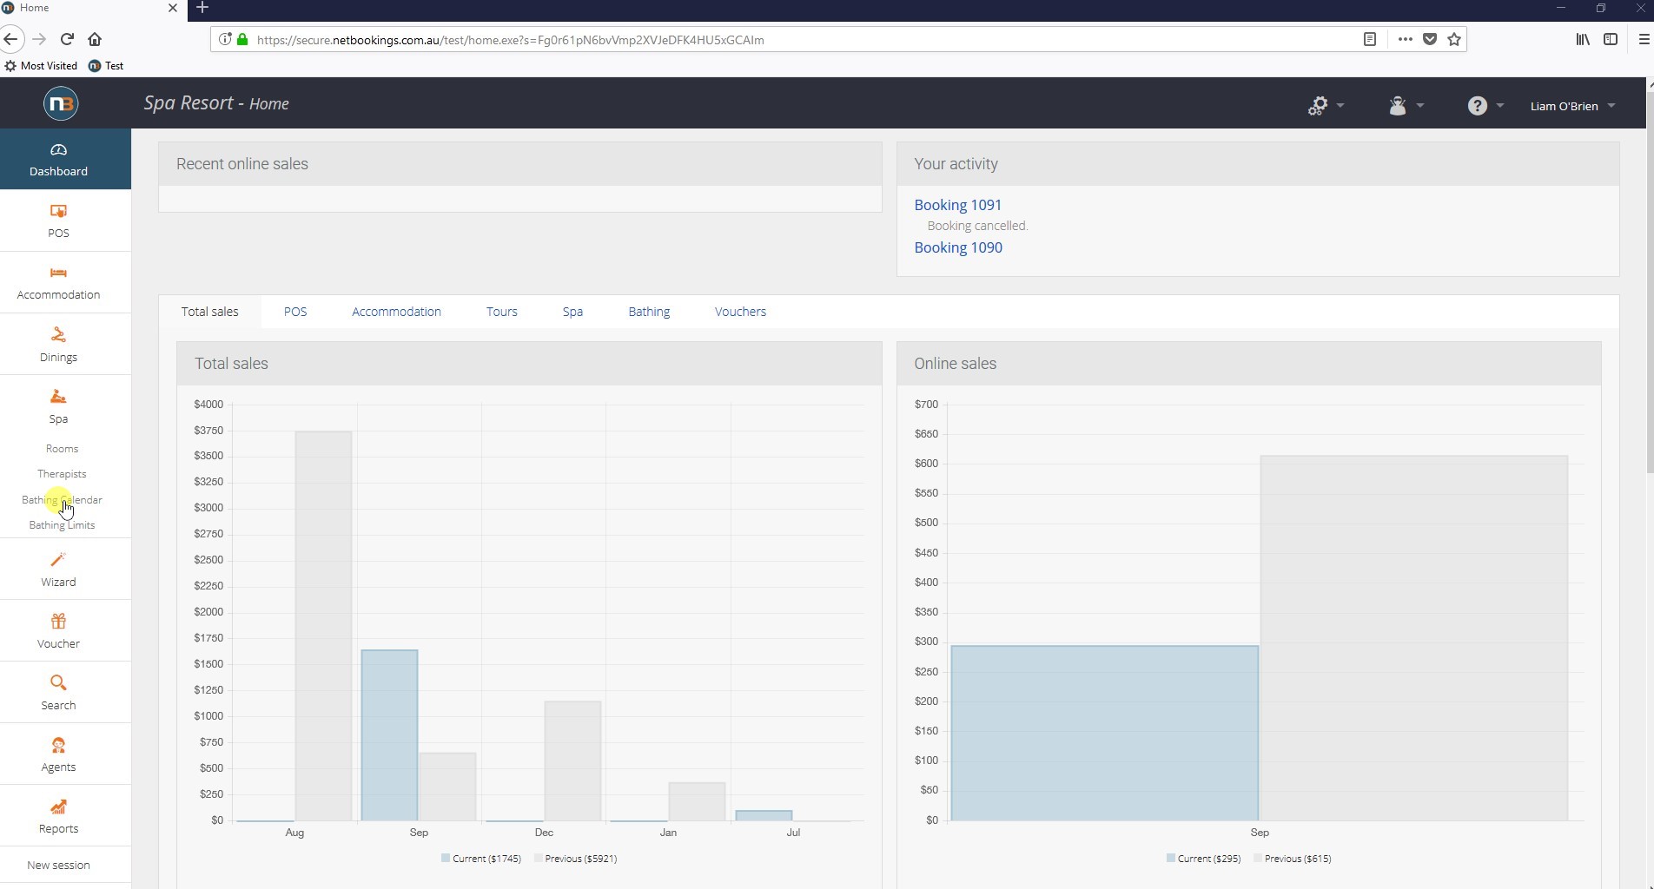1654x889 pixels.
Task: Open the help question mark menu
Action: pyautogui.click(x=1485, y=105)
